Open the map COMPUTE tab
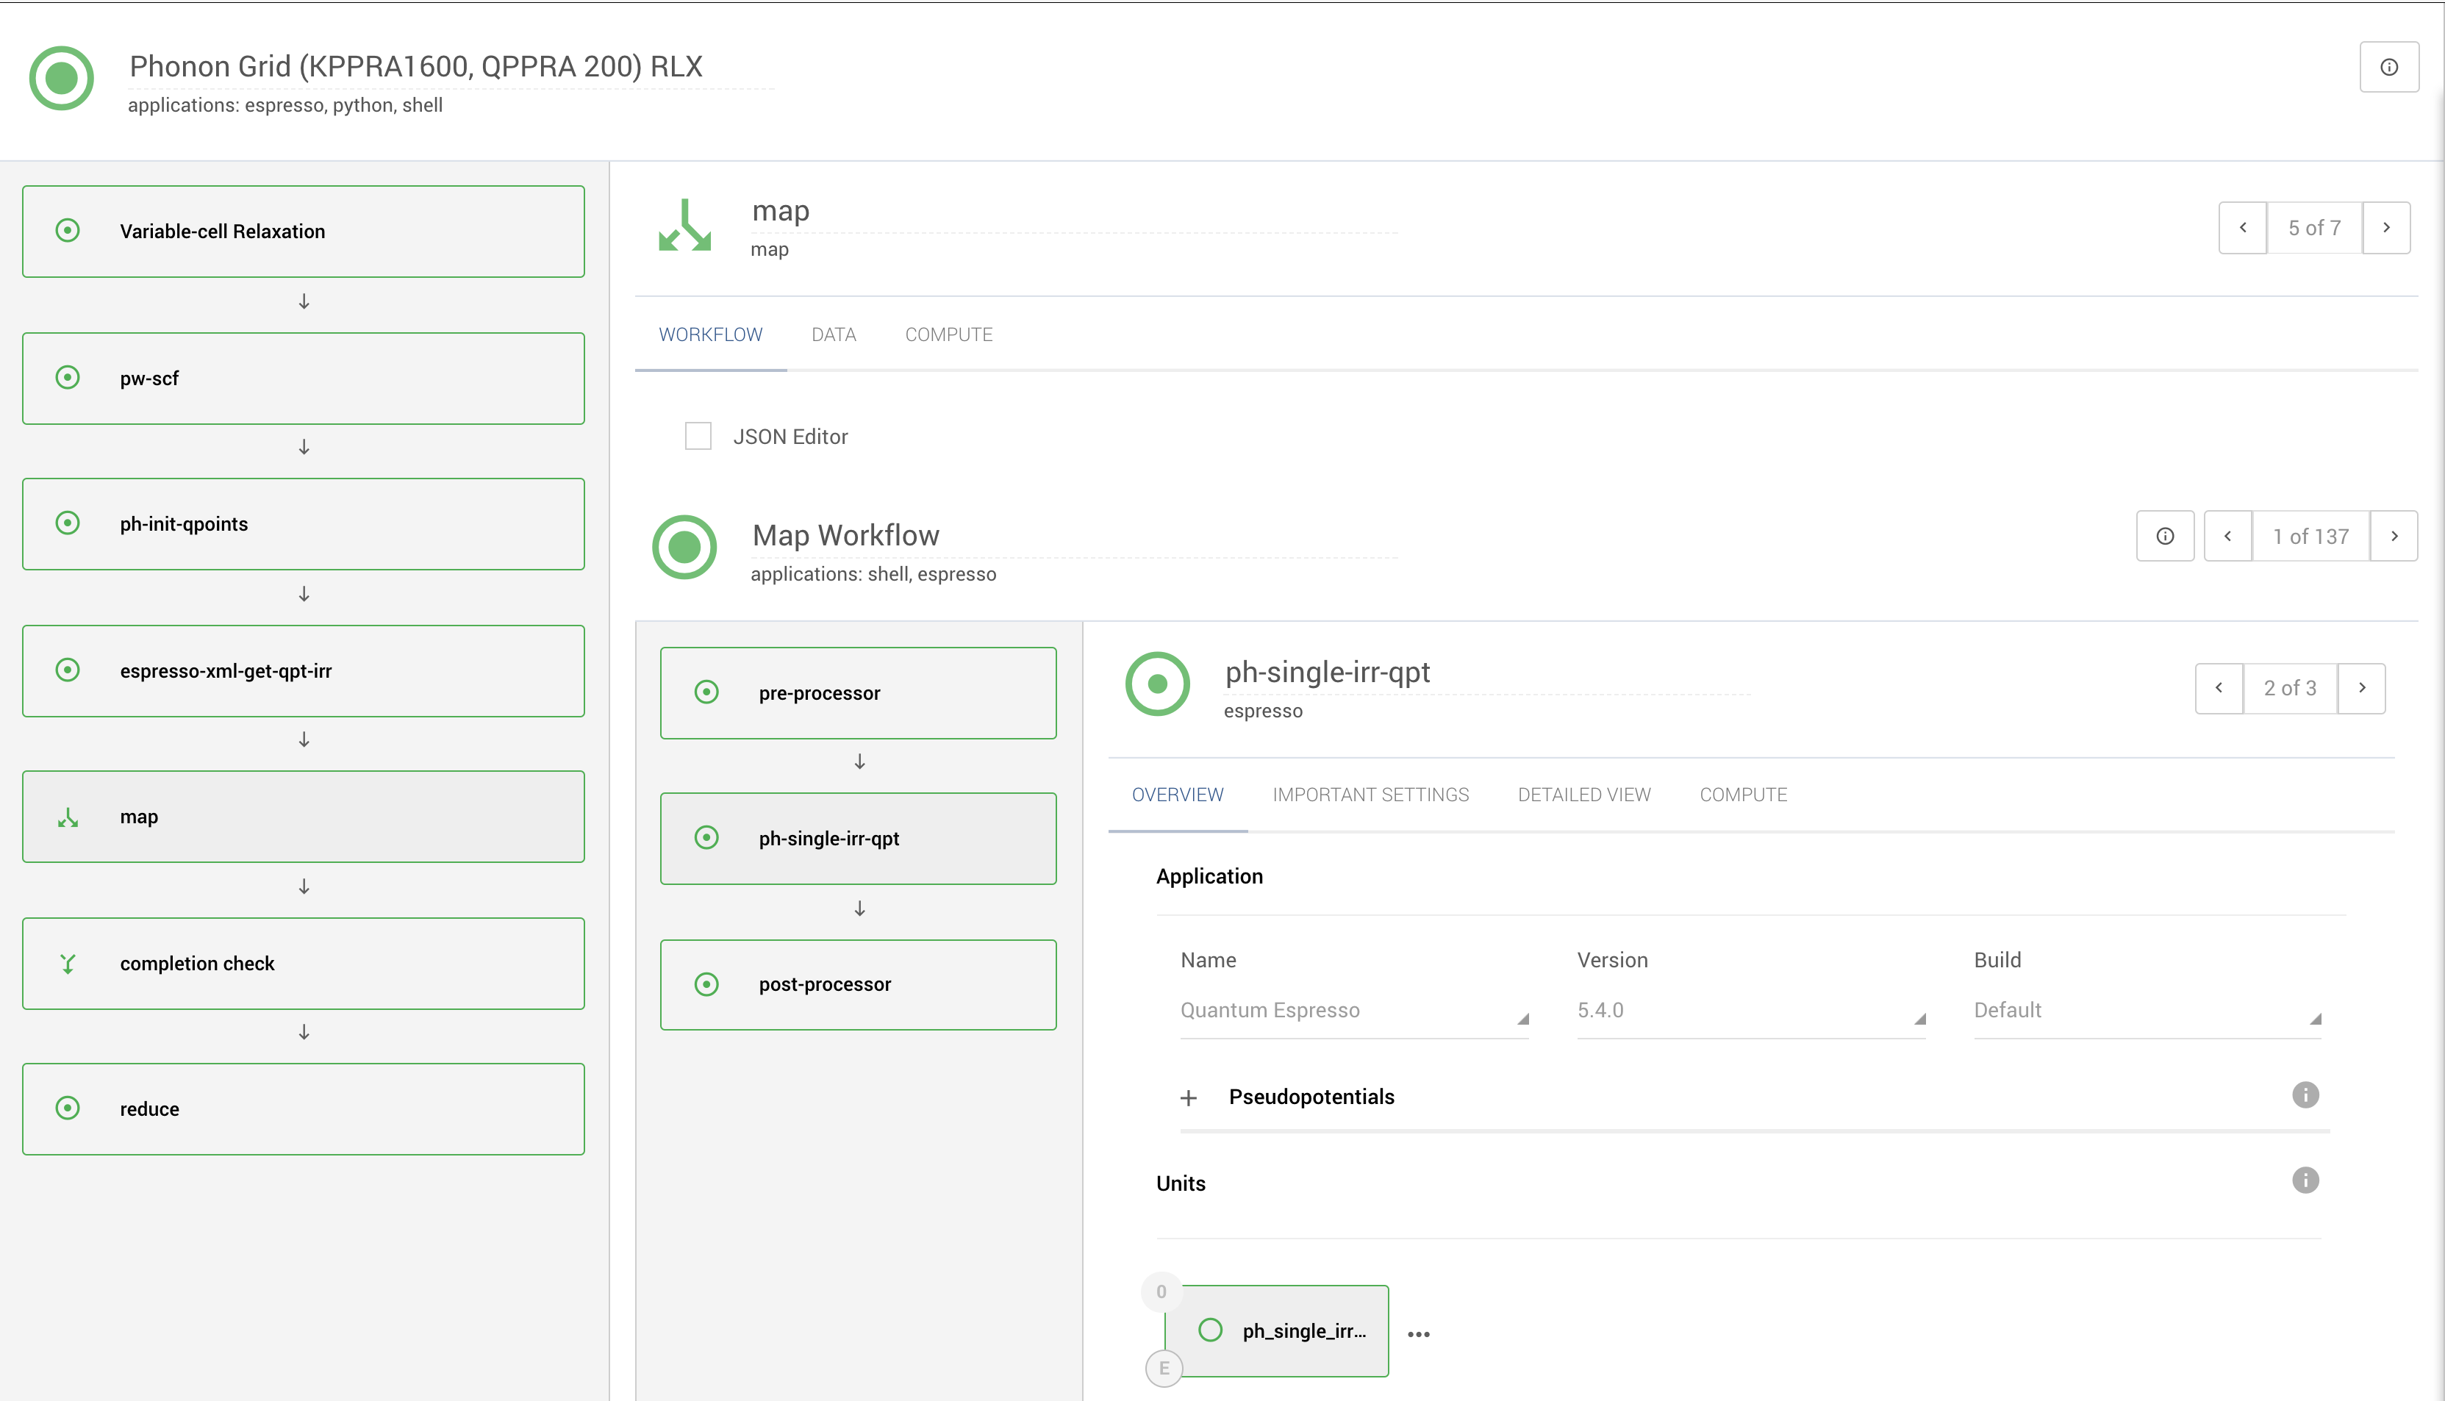Viewport: 2445px width, 1401px height. [949, 335]
